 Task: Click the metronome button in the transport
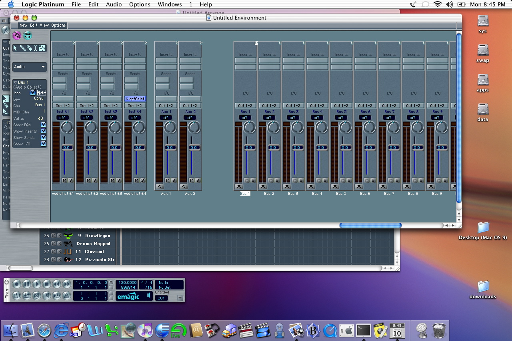[66, 296]
